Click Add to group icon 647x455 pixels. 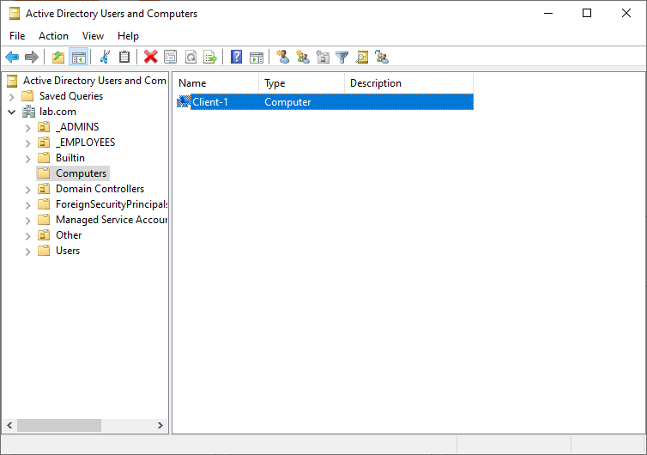click(x=382, y=57)
